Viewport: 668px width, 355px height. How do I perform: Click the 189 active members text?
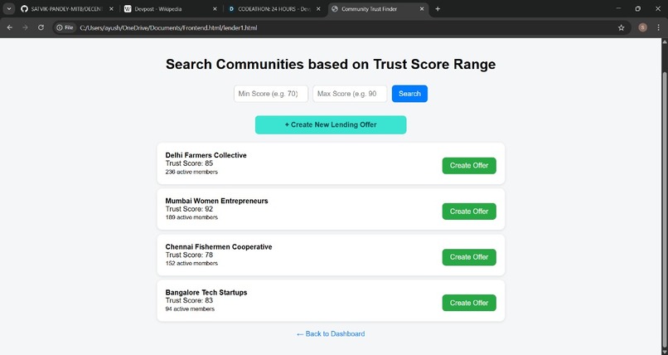pos(191,217)
